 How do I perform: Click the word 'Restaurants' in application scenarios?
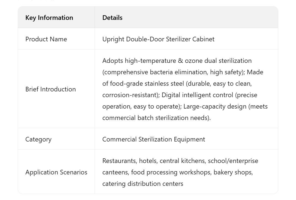click(x=119, y=161)
